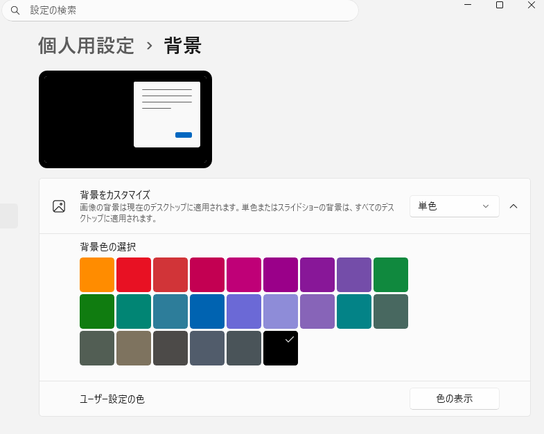Image resolution: width=544 pixels, height=434 pixels.
Task: Open the 単色 background type dropdown
Action: 455,206
